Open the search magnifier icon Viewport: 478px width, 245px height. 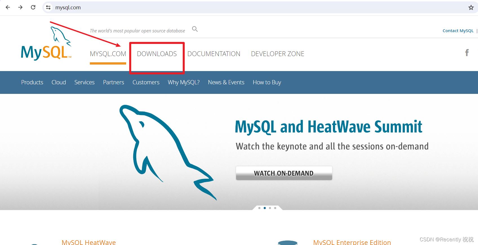[195, 29]
